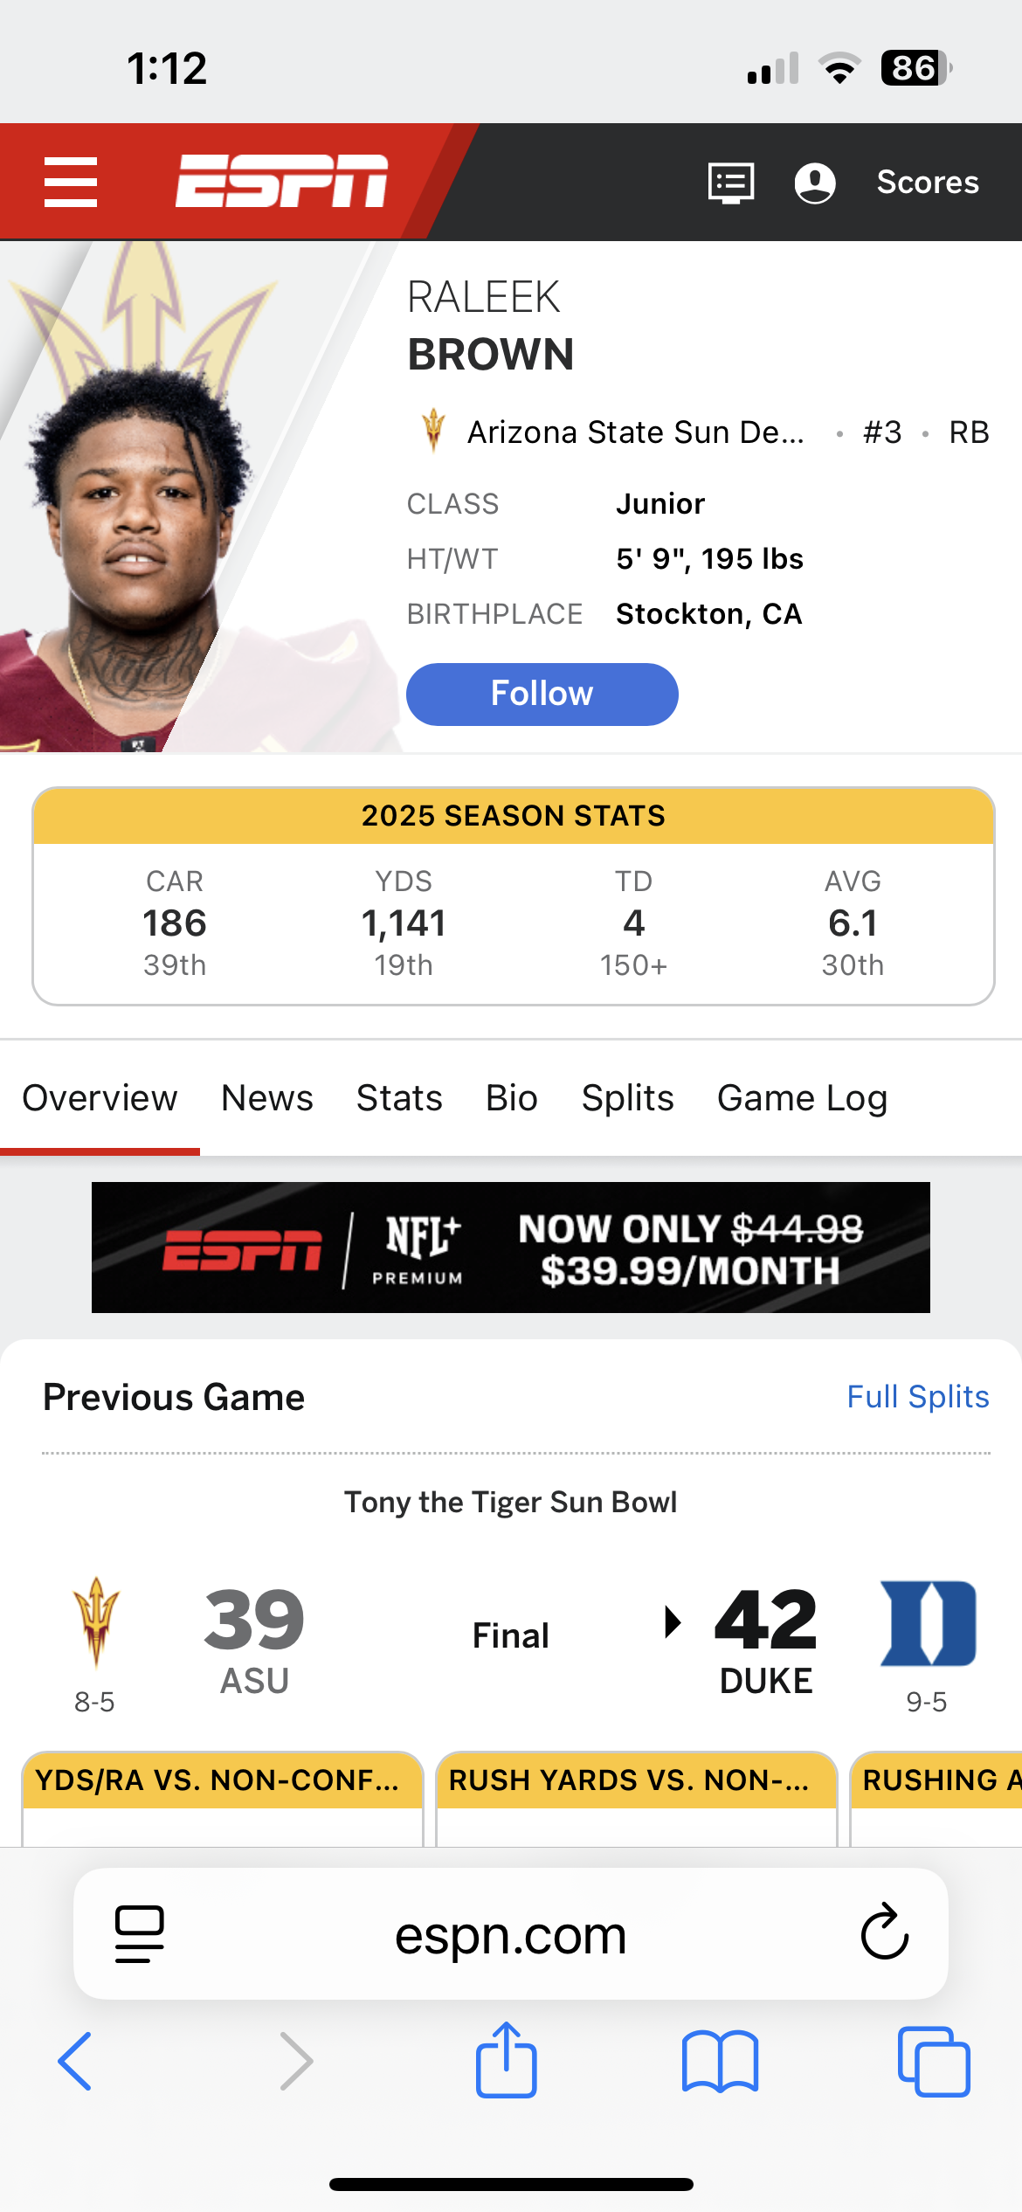Open Scores in ESPN header

[928, 183]
